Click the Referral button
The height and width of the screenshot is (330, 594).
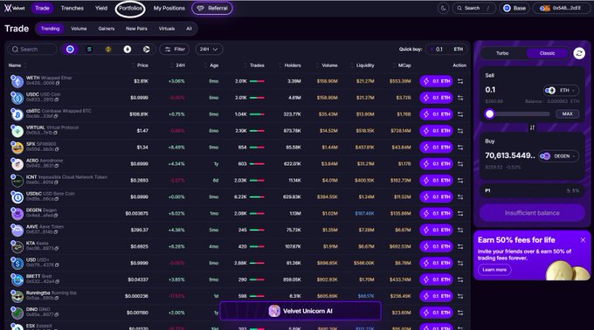pyautogui.click(x=212, y=8)
